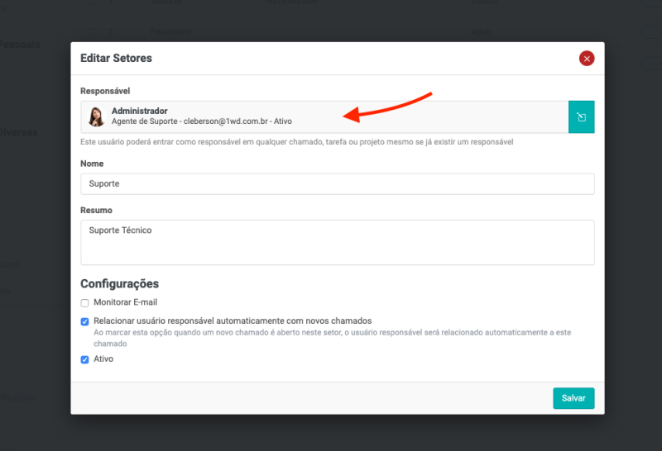
Task: Click the Relacionar usuário responsável automaticamente label
Action: pyautogui.click(x=233, y=320)
